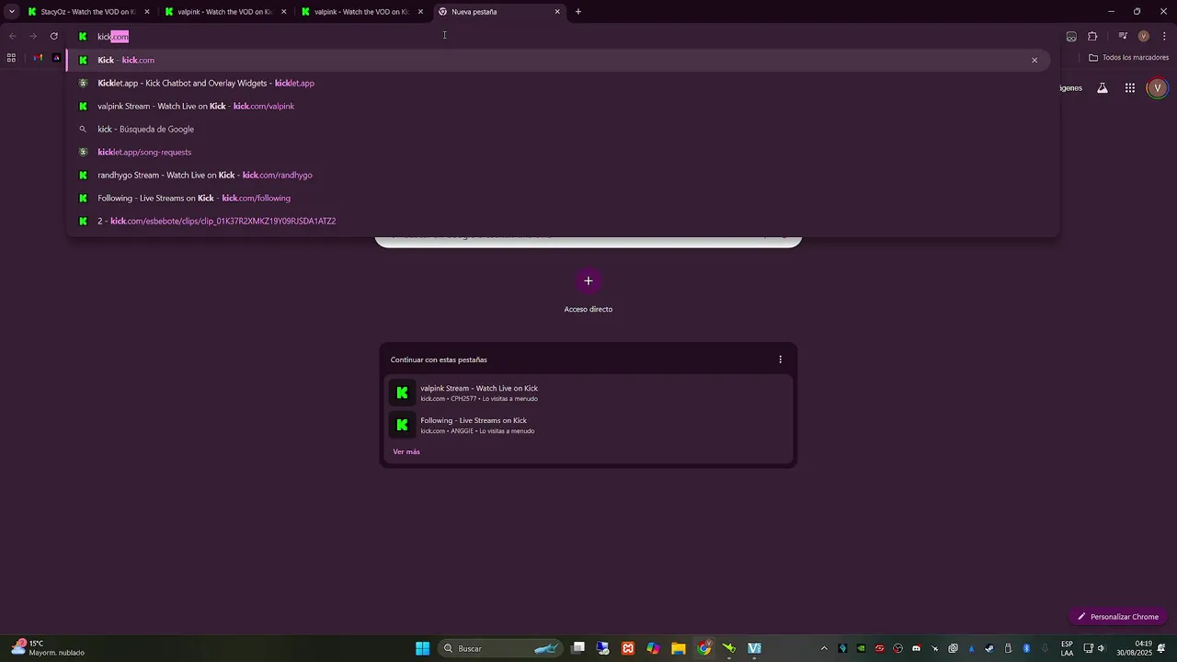This screenshot has height=662, width=1177.
Task: Open the weather widget 15°C
Action: tap(46, 648)
